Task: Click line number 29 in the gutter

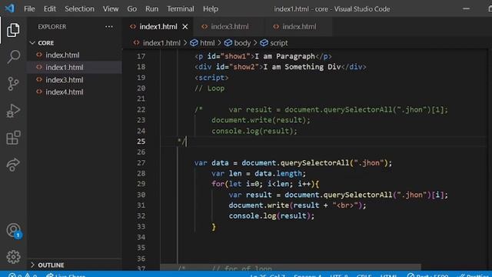Action: click(x=141, y=184)
